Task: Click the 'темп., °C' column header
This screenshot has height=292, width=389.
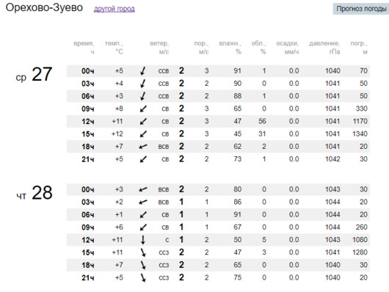Action: pyautogui.click(x=114, y=48)
